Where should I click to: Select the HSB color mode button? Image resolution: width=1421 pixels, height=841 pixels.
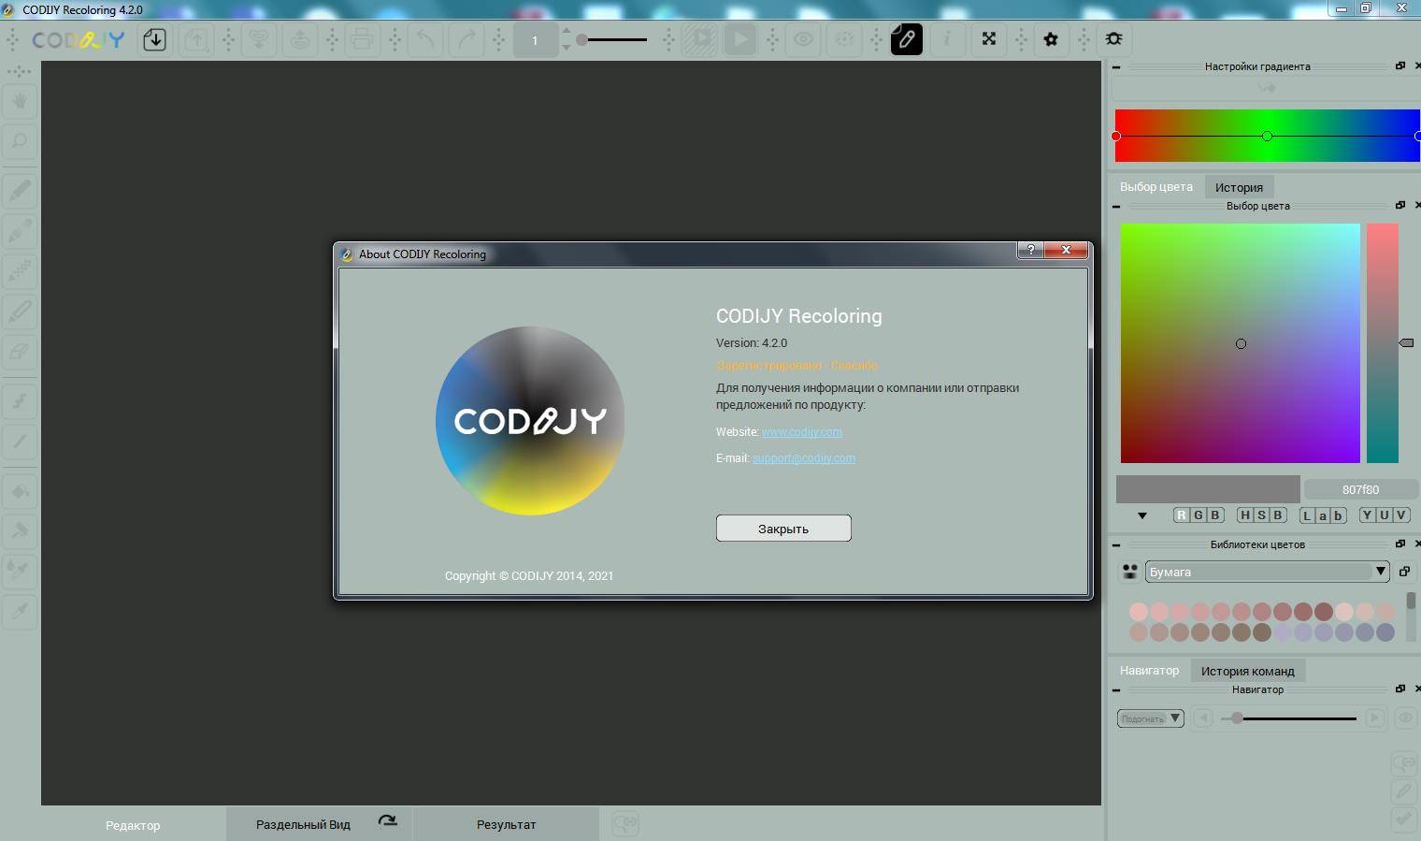point(1261,515)
